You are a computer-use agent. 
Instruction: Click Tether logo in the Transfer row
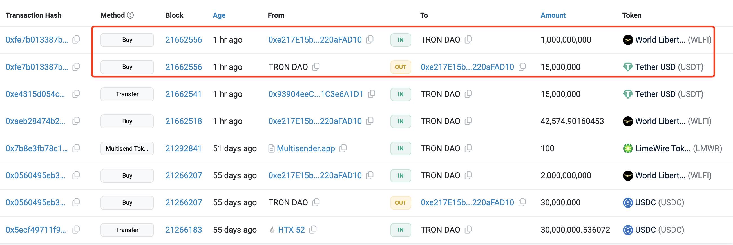[x=628, y=94]
